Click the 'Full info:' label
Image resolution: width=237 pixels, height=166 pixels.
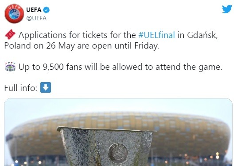(21, 88)
